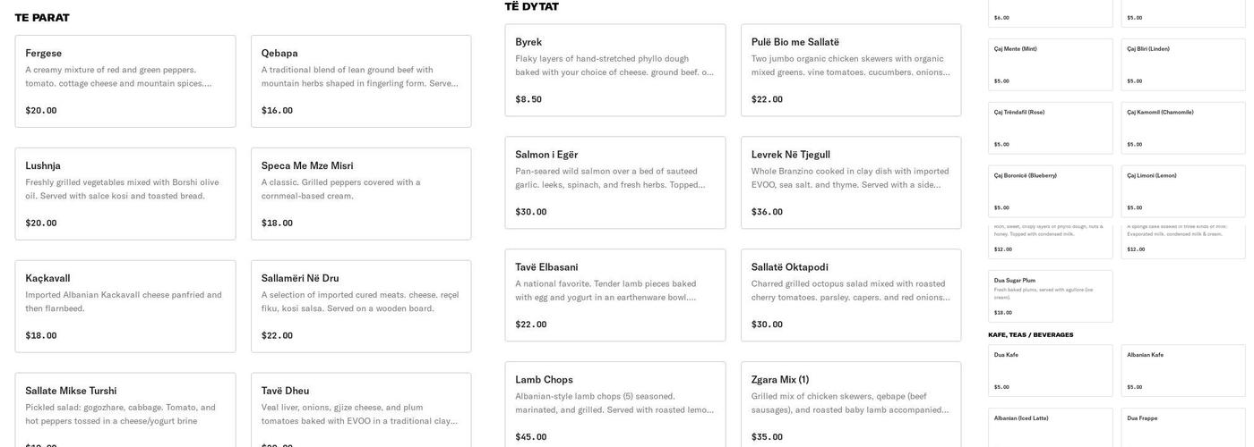The width and height of the screenshot is (1254, 447).
Task: Open Levrek Në Tjegull branzino card
Action: [850, 183]
